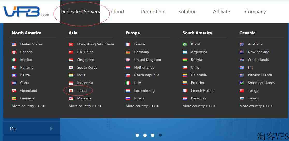This screenshot has width=289, height=141.
Task: Open the Cloud menu item
Action: (117, 12)
